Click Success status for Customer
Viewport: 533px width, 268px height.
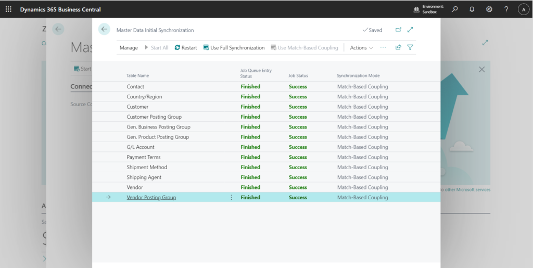(298, 107)
